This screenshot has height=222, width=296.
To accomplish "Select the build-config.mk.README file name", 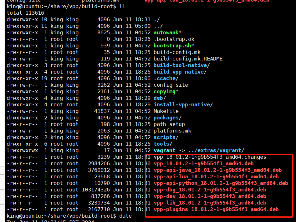I will [x=188, y=59].
